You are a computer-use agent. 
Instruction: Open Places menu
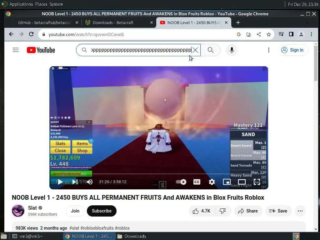pos(41,4)
